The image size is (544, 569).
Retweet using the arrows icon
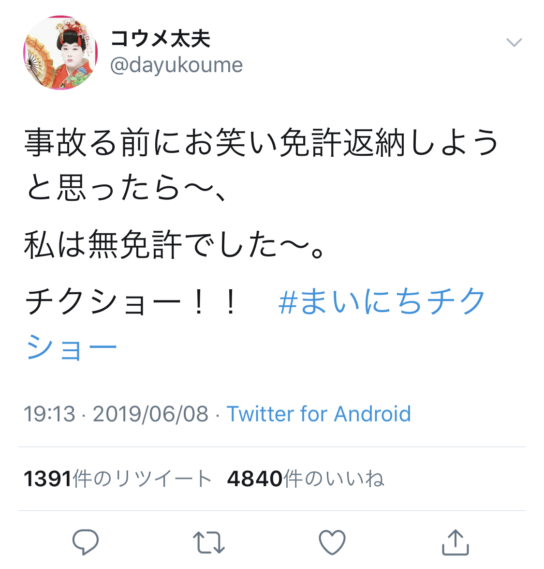pyautogui.click(x=208, y=542)
